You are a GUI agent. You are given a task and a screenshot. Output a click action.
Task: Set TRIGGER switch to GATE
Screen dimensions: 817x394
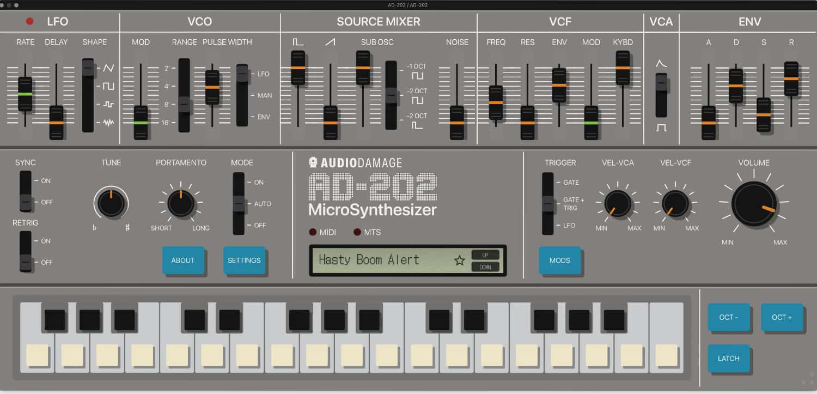coord(571,183)
